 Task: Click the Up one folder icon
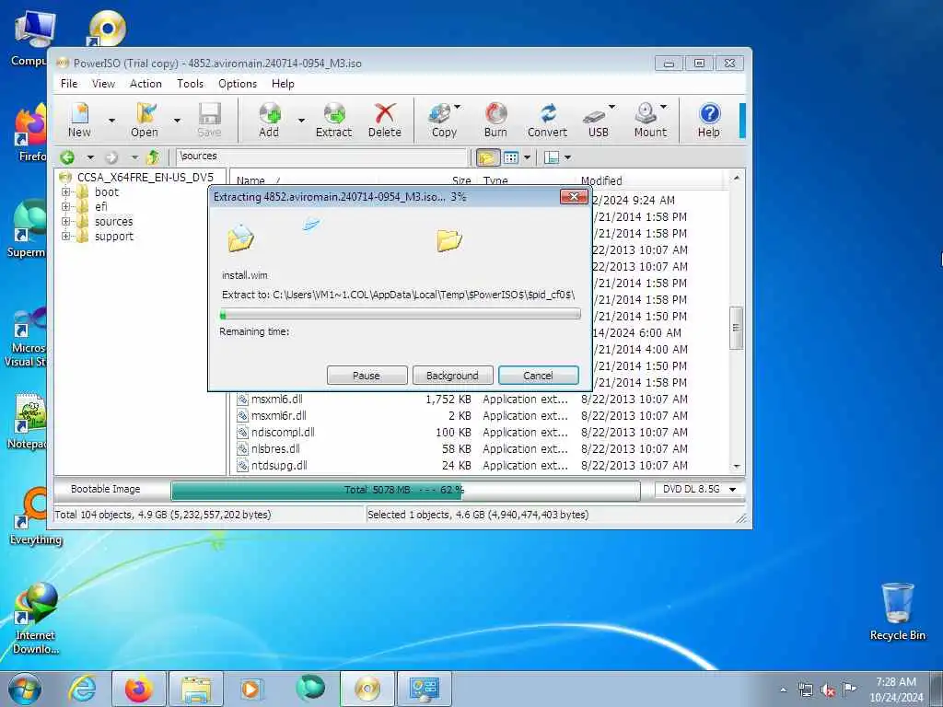point(154,157)
